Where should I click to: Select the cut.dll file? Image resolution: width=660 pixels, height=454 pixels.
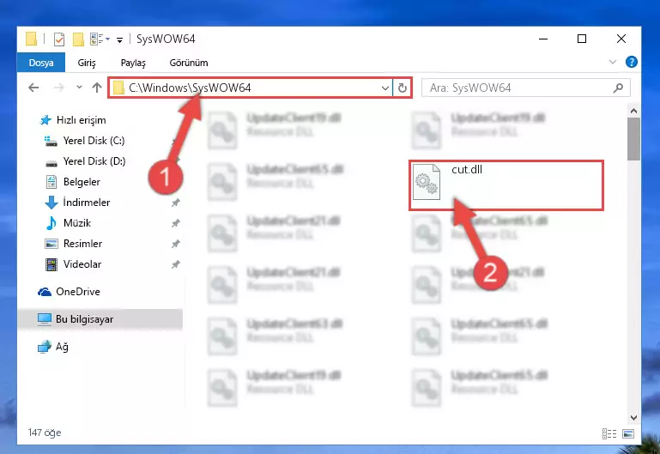(506, 185)
